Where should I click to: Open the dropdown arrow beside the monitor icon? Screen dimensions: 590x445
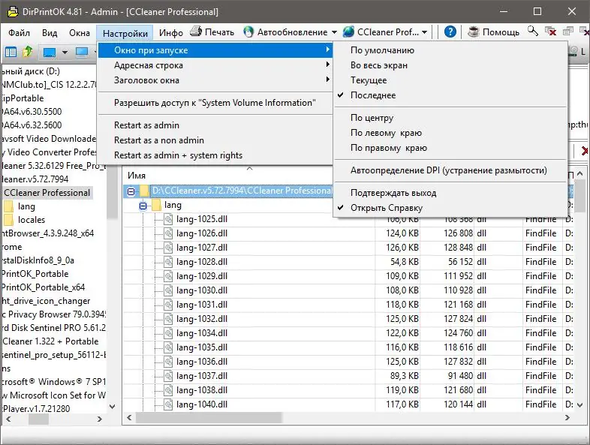point(65,53)
